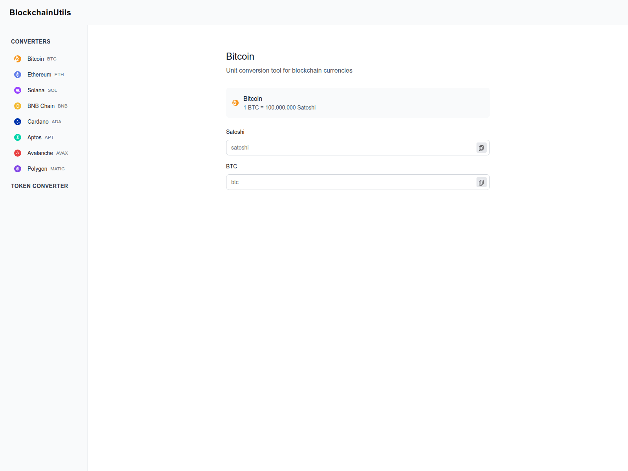Copy the Satoshi field value
The height and width of the screenshot is (471, 628).
click(x=481, y=148)
